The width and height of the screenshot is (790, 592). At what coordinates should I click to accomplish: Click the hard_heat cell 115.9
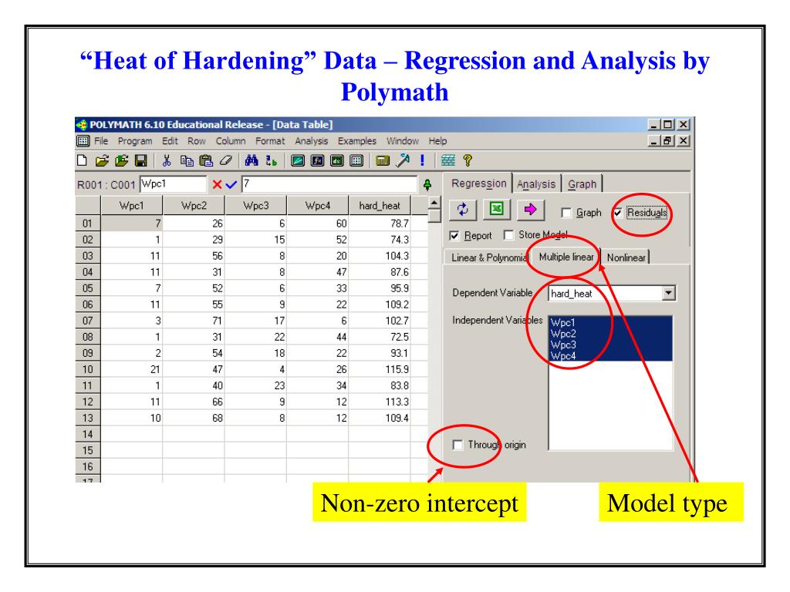click(x=380, y=369)
